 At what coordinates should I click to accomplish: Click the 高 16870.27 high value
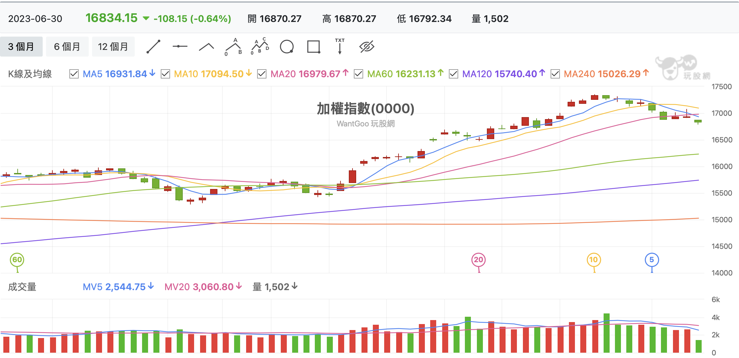[x=349, y=19]
